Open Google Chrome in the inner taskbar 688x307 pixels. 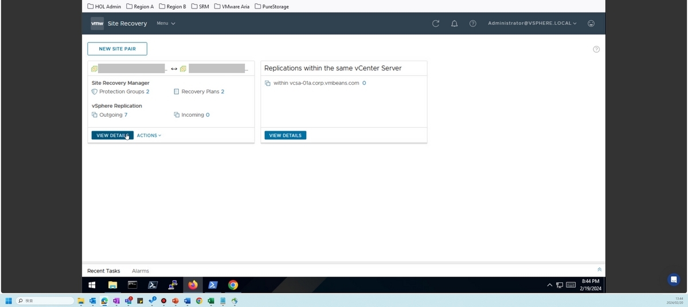pos(233,285)
